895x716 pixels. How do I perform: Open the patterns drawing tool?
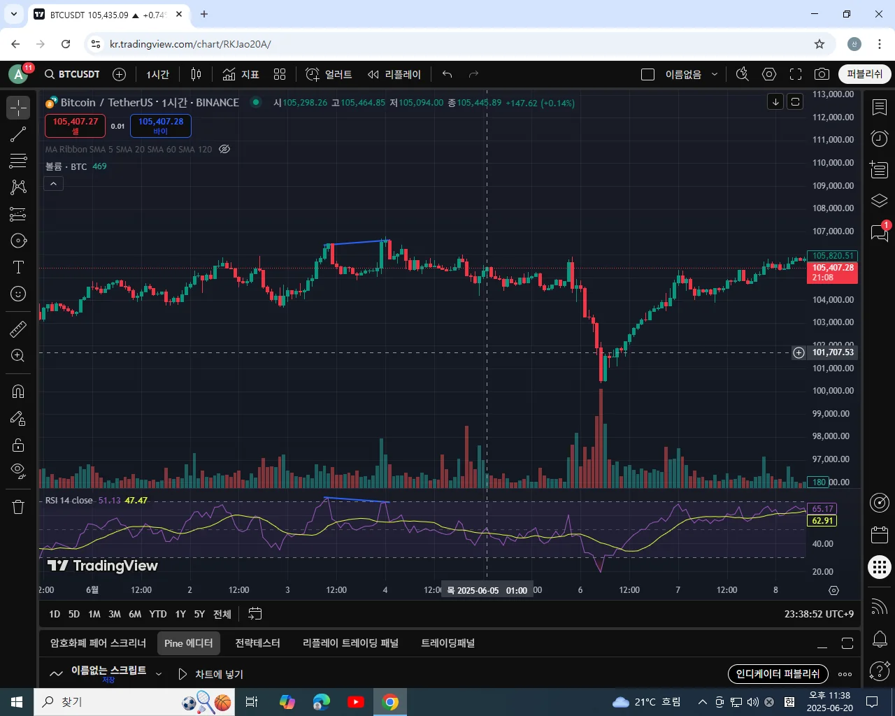point(18,187)
